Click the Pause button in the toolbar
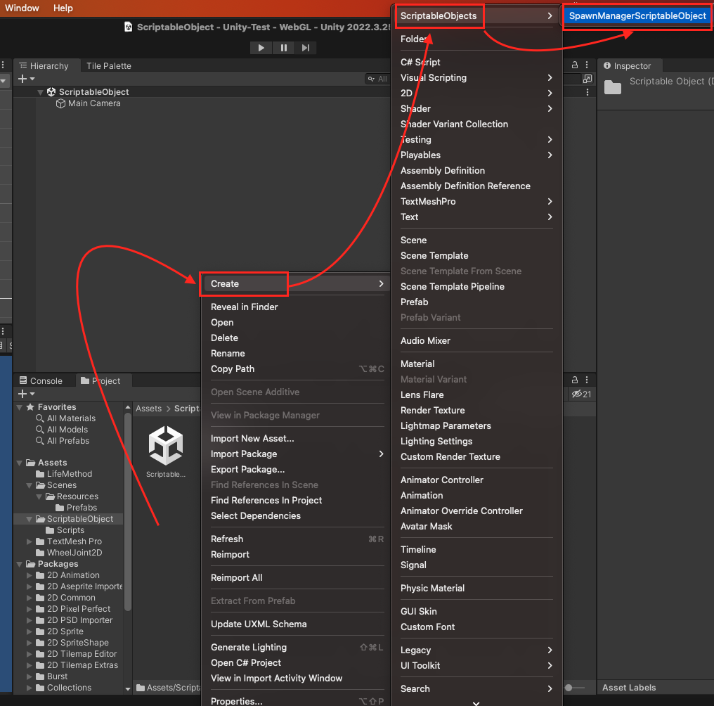Screen dimensions: 714x706 tap(283, 48)
